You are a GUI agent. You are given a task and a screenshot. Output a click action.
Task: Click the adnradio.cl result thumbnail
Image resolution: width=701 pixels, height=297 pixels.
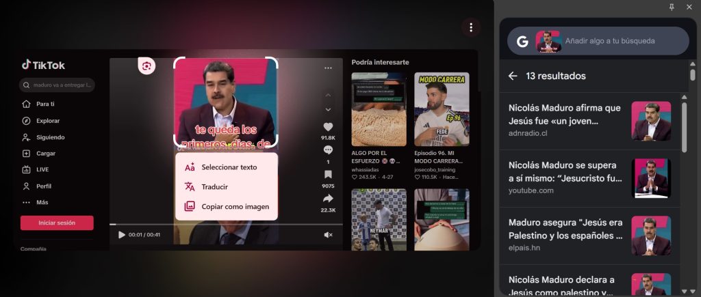651,122
